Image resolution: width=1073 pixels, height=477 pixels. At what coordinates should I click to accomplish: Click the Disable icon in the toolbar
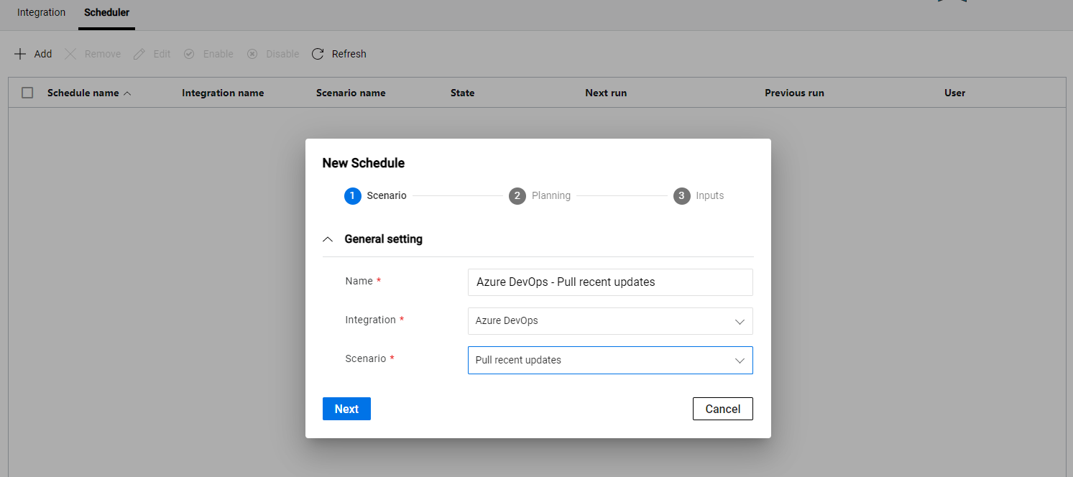252,53
